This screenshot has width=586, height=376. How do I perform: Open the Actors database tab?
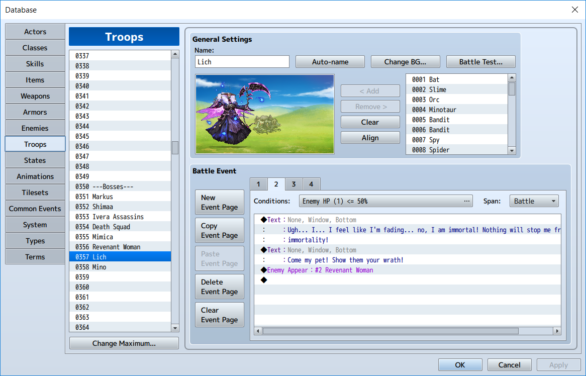35,32
